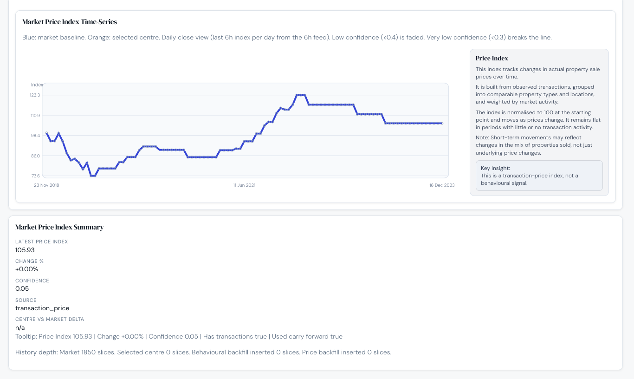The height and width of the screenshot is (379, 634).
Task: Click the Price Index info panel title
Action: tap(492, 59)
